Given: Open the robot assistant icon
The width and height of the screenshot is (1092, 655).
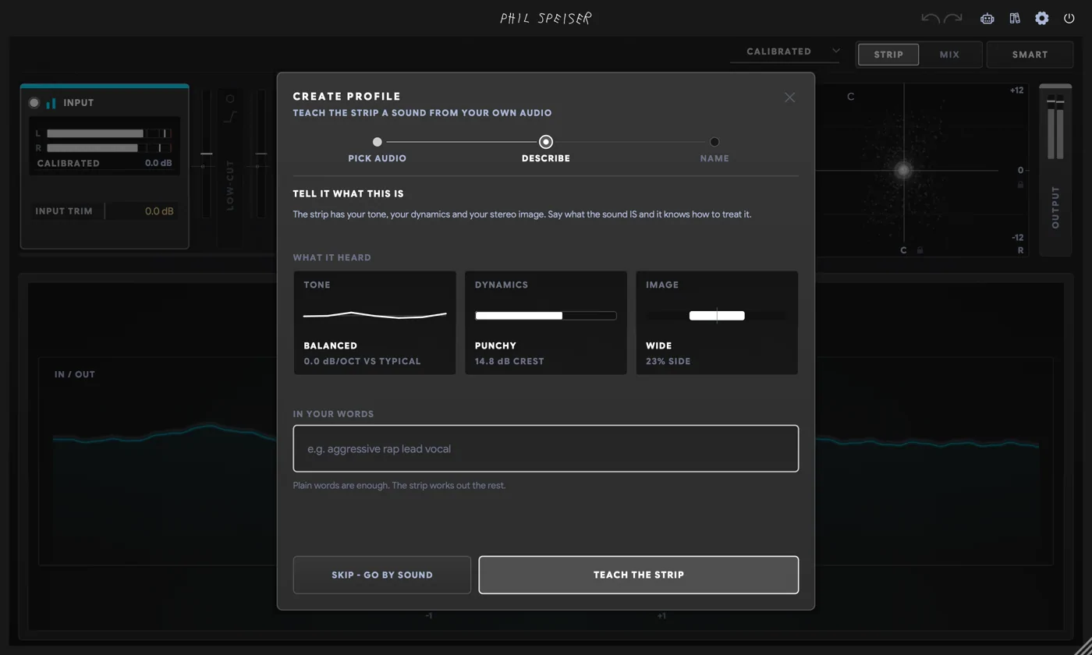Looking at the screenshot, I should pyautogui.click(x=987, y=18).
